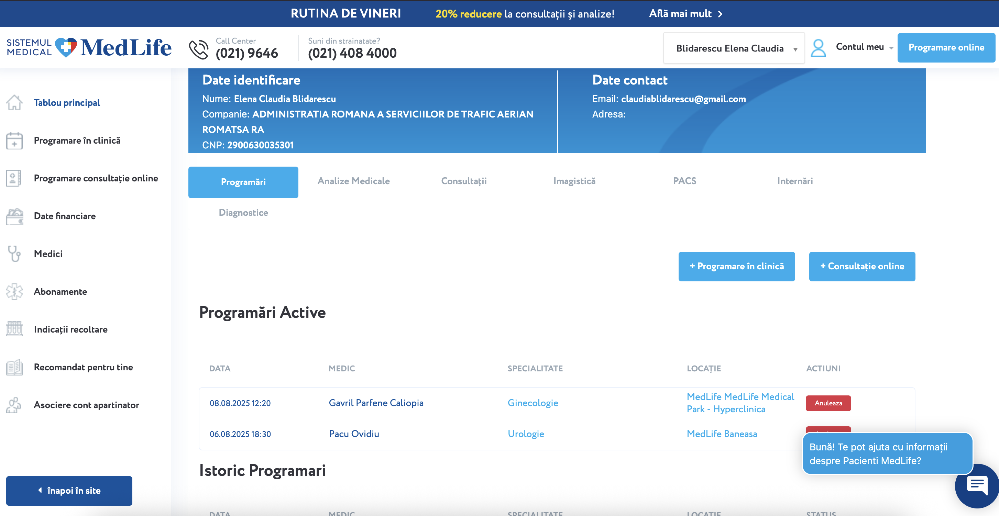Click the Programare consultație online icon
The width and height of the screenshot is (999, 516).
coord(13,178)
